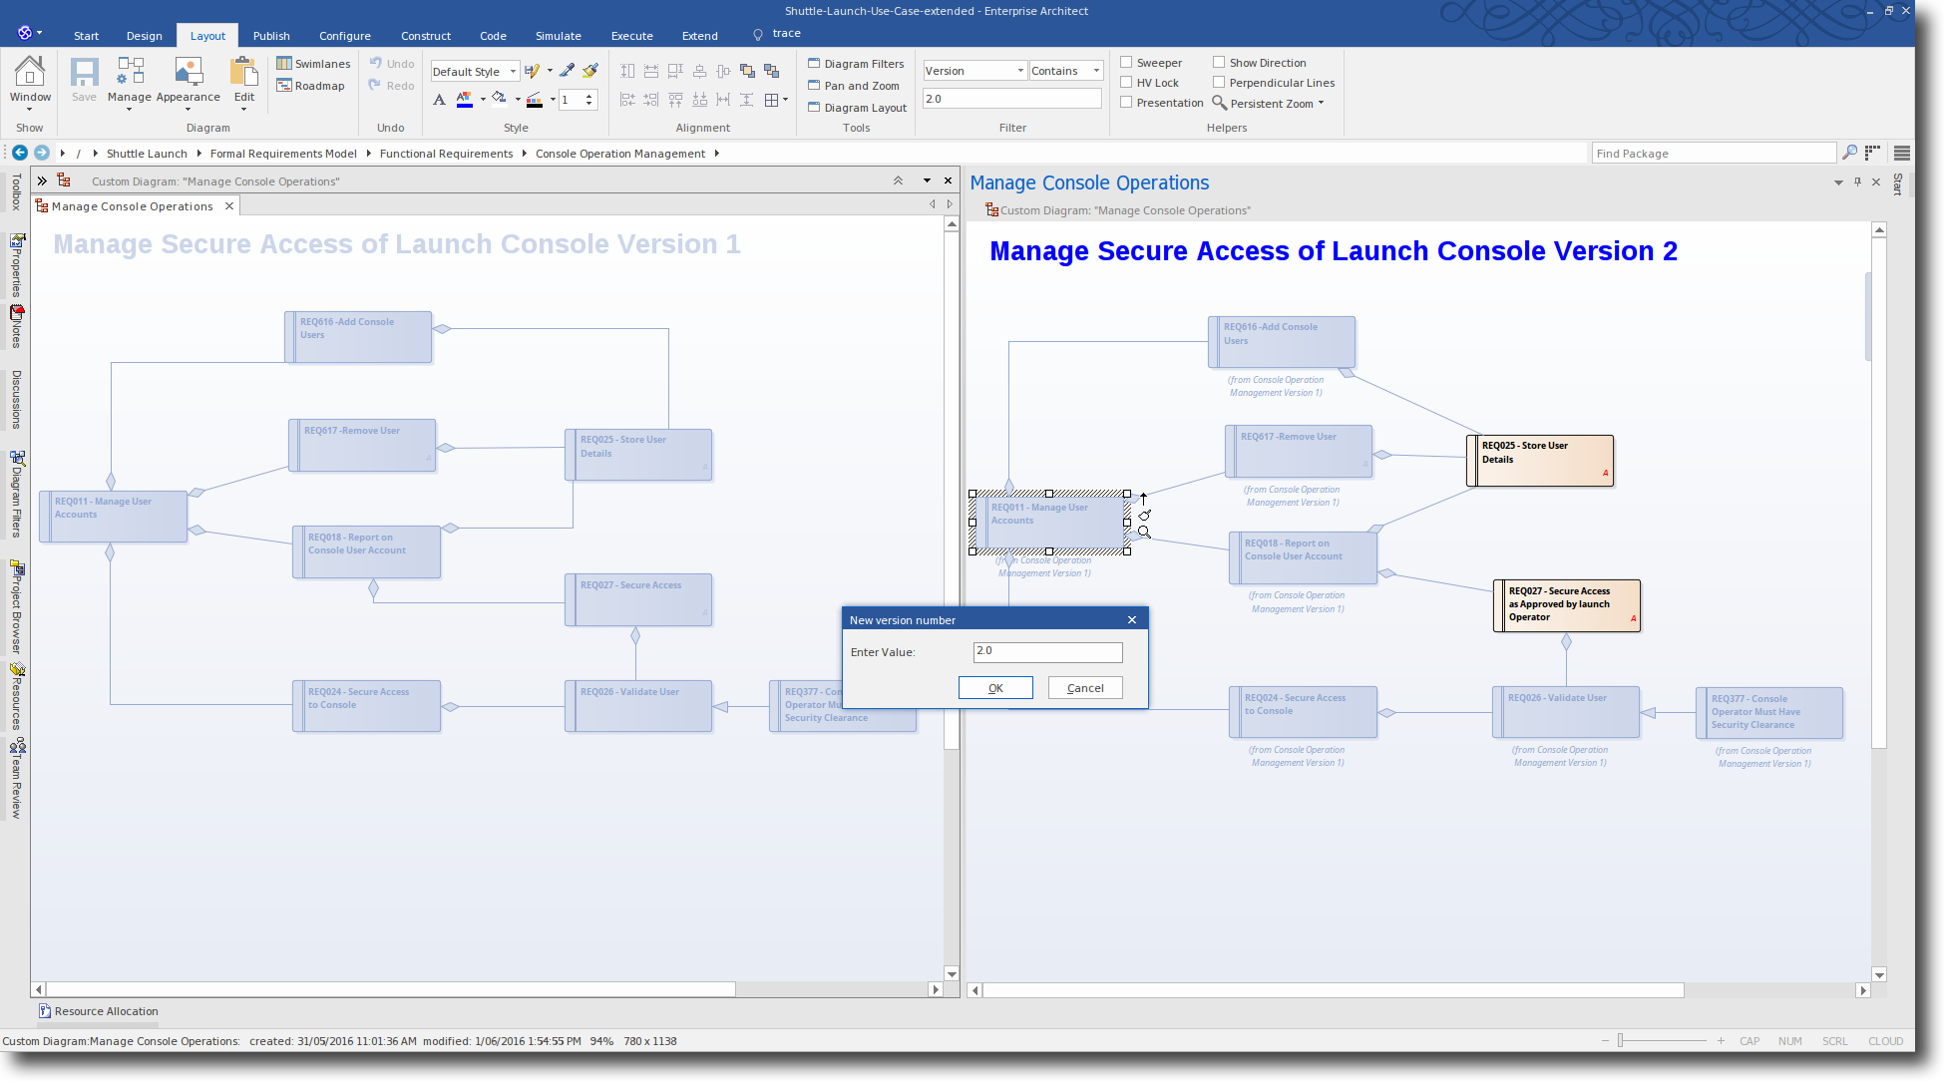Click the Bring to Front icon
The width and height of the screenshot is (1945, 1087).
(747, 71)
